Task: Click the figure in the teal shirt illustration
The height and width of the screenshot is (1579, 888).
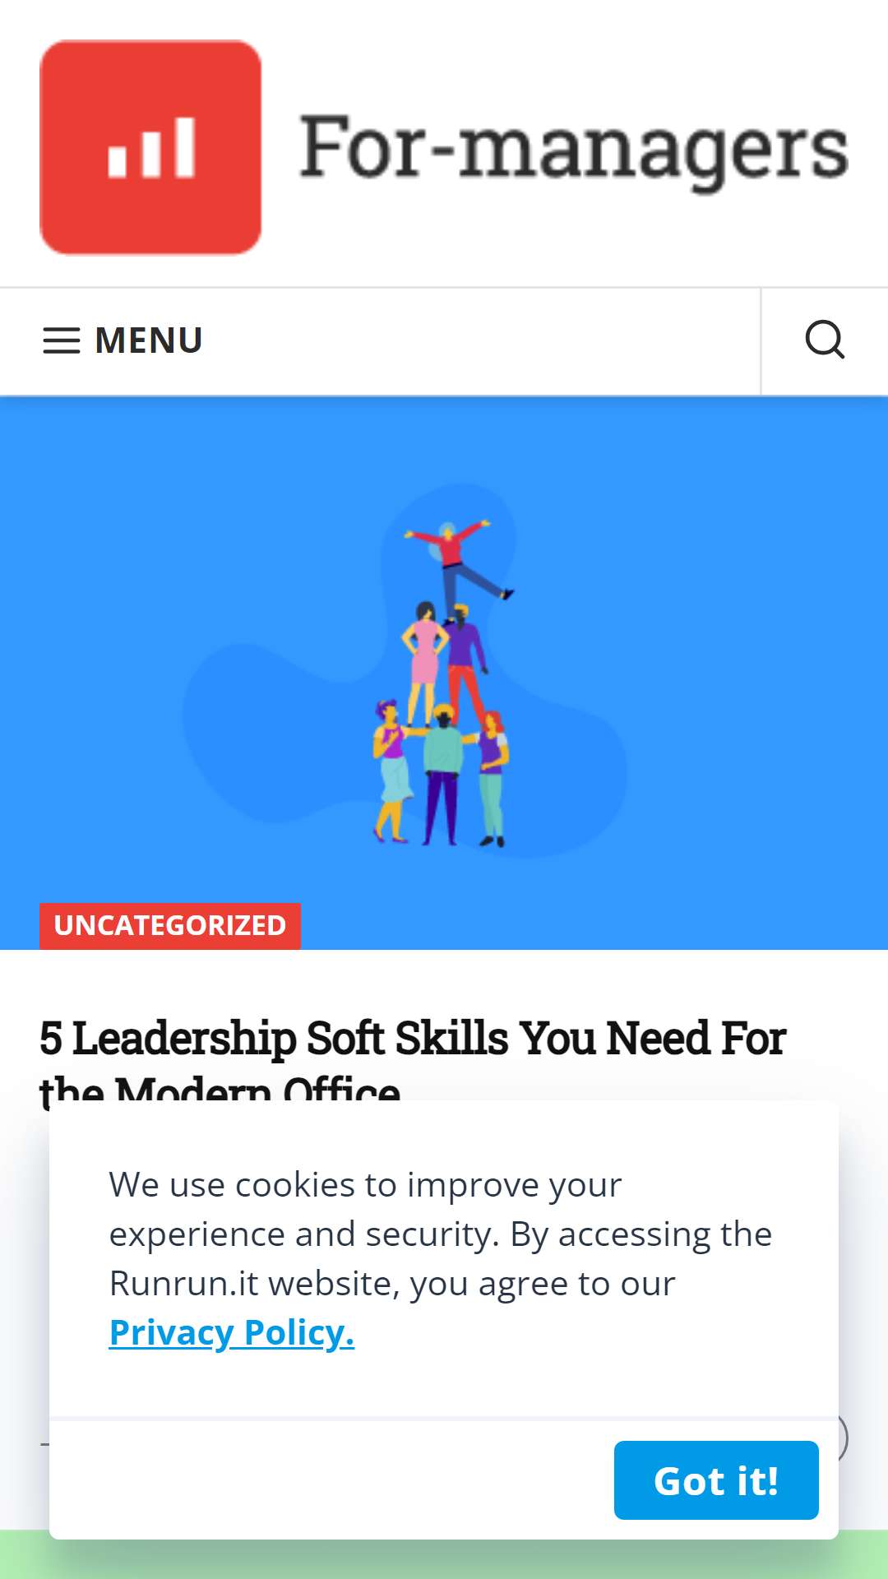Action: click(x=442, y=773)
